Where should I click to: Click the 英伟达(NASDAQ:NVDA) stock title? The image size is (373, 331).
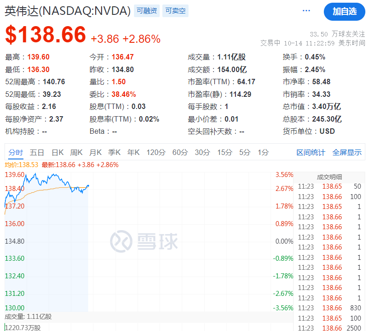click(65, 9)
